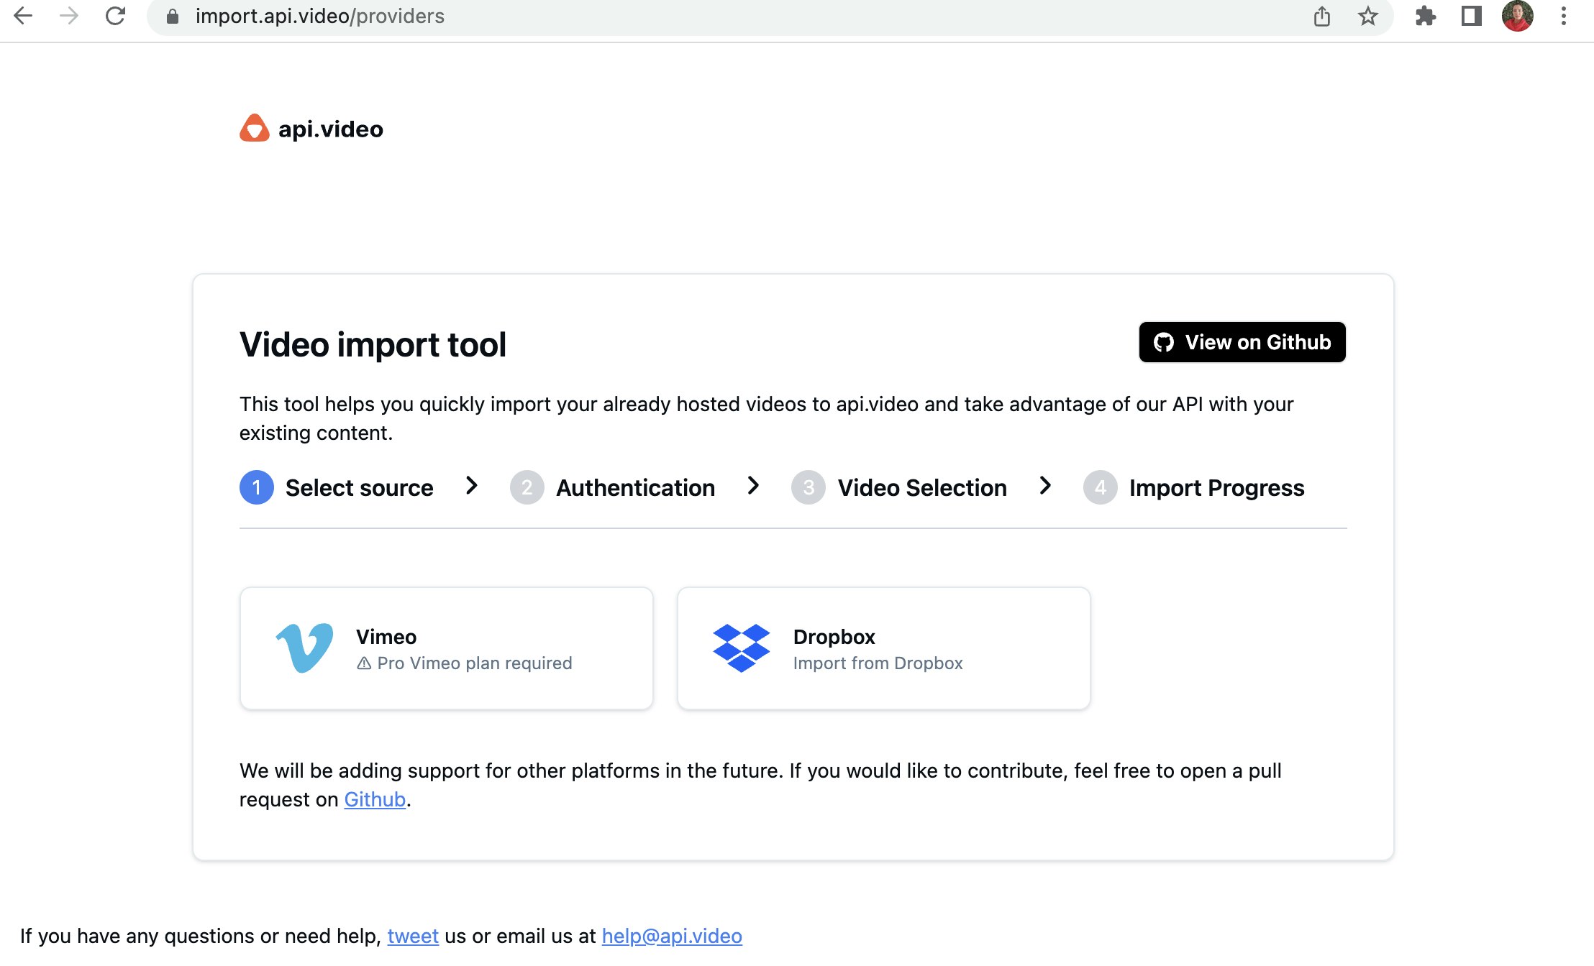Go to the Import Progress step

(1216, 488)
